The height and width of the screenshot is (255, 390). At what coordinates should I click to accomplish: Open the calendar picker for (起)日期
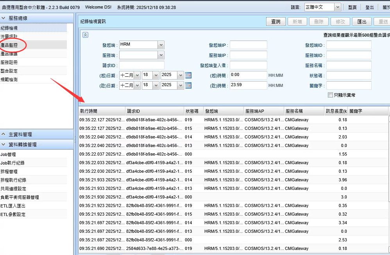pyautogui.click(x=188, y=75)
